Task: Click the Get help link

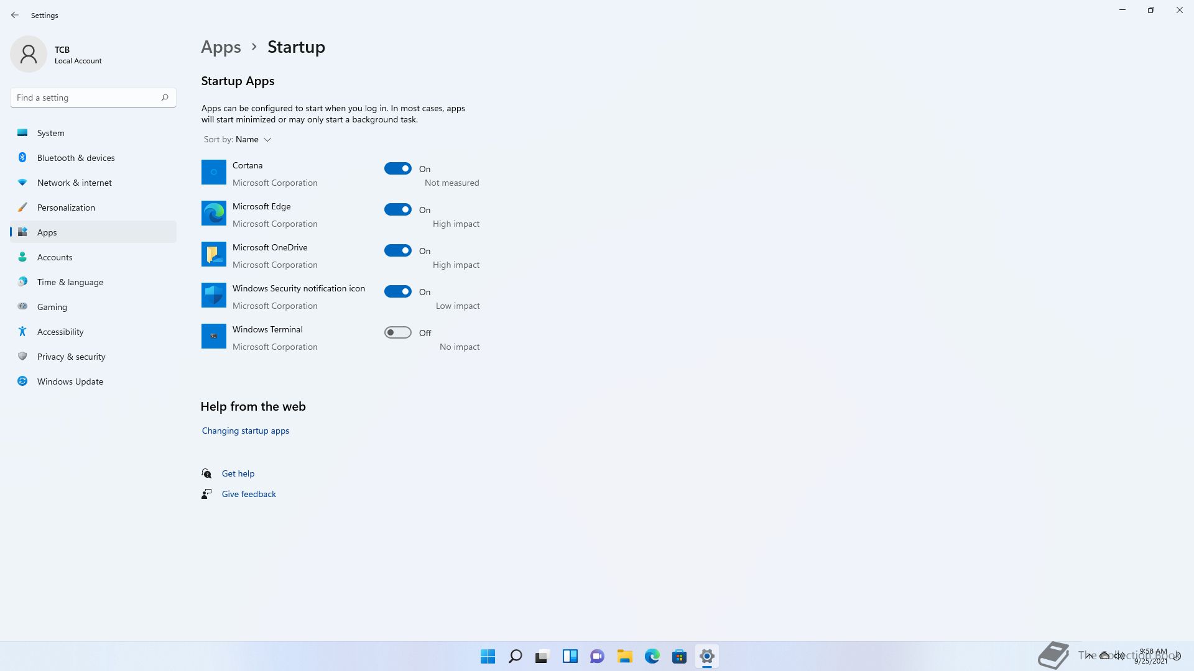Action: click(238, 473)
